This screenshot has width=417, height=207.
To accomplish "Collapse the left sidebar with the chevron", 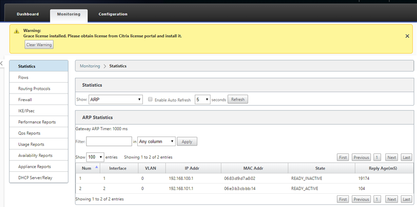I will (x=2, y=63).
